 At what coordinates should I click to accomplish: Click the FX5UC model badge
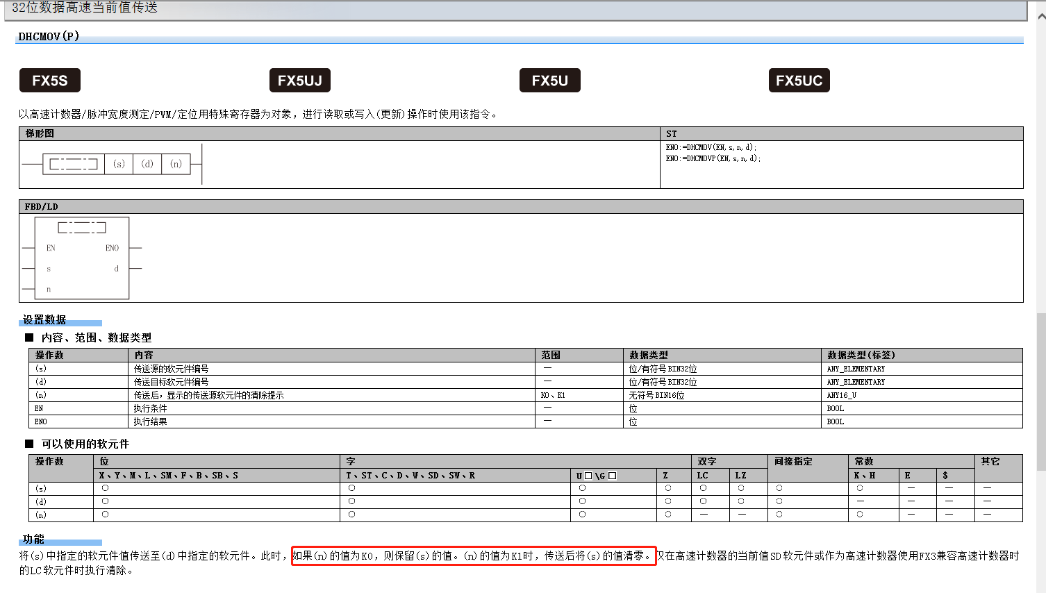click(799, 81)
